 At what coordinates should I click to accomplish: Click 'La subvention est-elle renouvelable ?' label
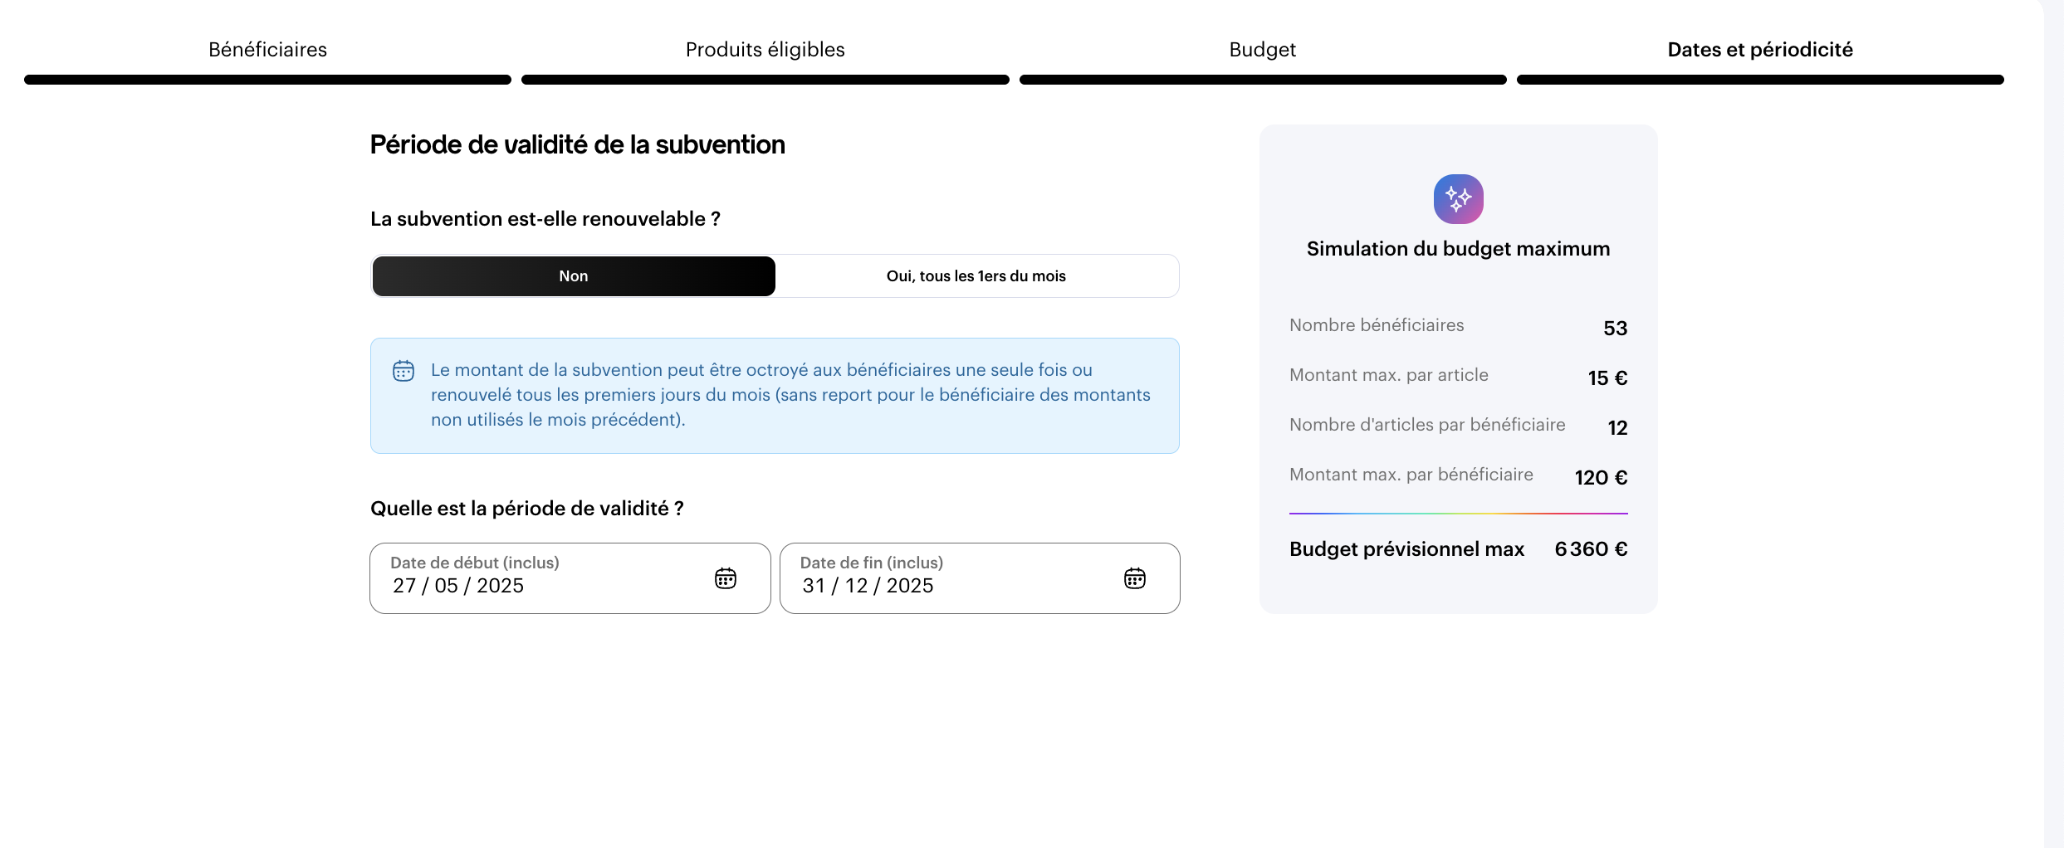pyautogui.click(x=545, y=219)
